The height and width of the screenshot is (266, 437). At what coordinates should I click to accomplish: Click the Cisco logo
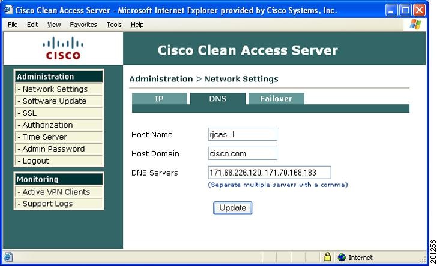coord(63,48)
